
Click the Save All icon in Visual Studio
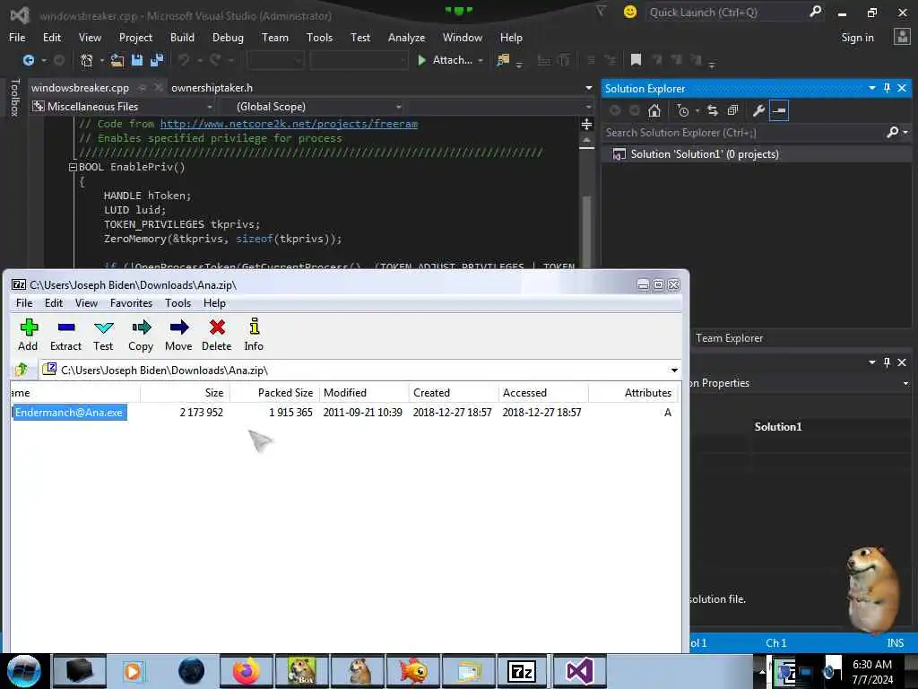pos(157,60)
